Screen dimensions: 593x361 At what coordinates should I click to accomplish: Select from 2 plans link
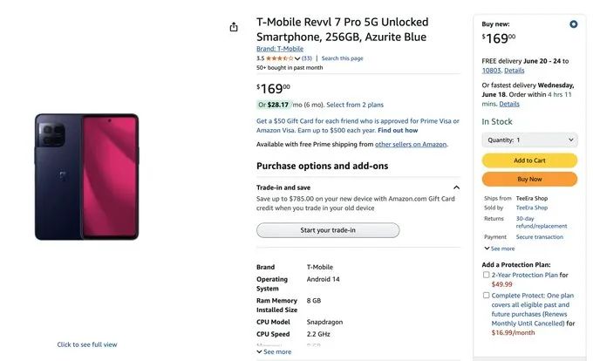click(355, 105)
